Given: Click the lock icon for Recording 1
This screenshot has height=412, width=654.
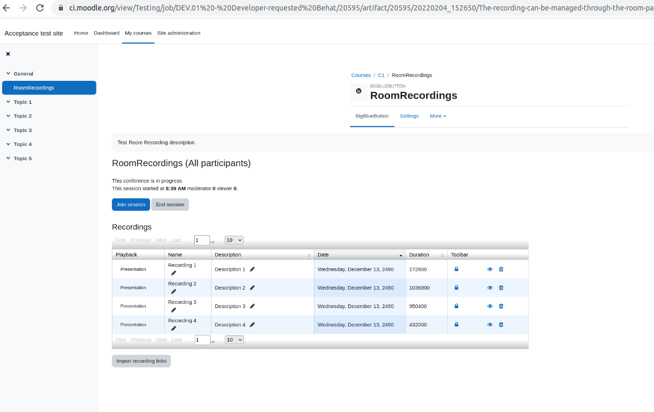Looking at the screenshot, I should click(456, 269).
